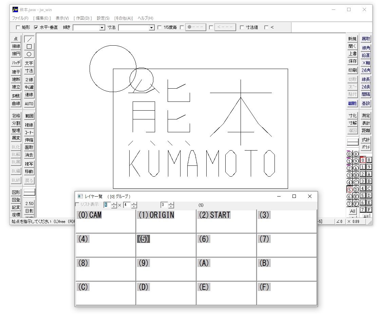Enable the 矩形 checkbox
The width and height of the screenshot is (379, 317).
[18, 27]
